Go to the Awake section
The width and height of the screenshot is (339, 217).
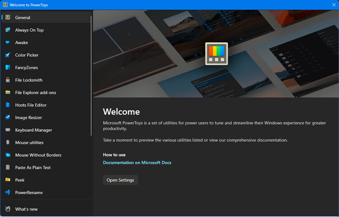46,43
